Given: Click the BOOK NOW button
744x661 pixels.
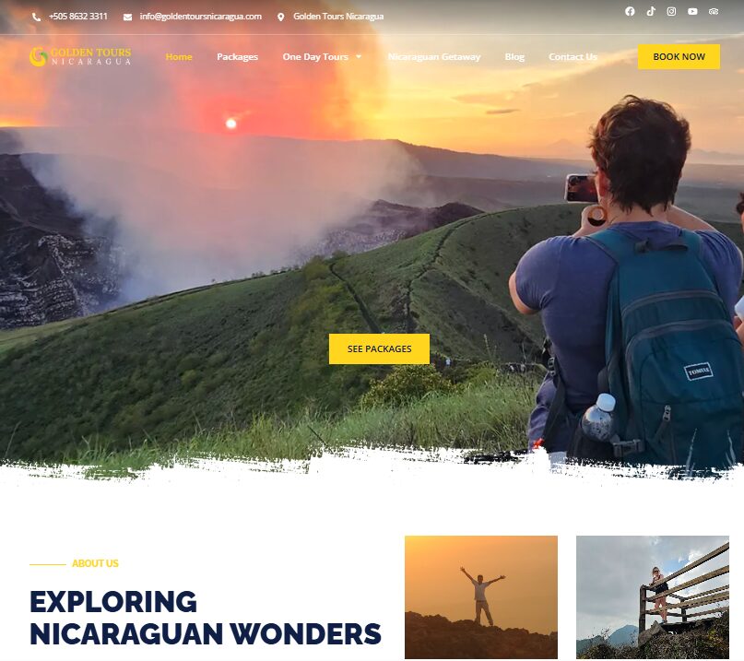Looking at the screenshot, I should pos(679,56).
